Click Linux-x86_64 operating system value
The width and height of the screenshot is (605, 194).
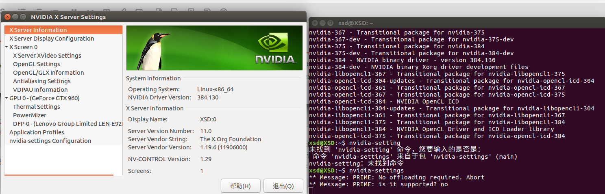(215, 89)
